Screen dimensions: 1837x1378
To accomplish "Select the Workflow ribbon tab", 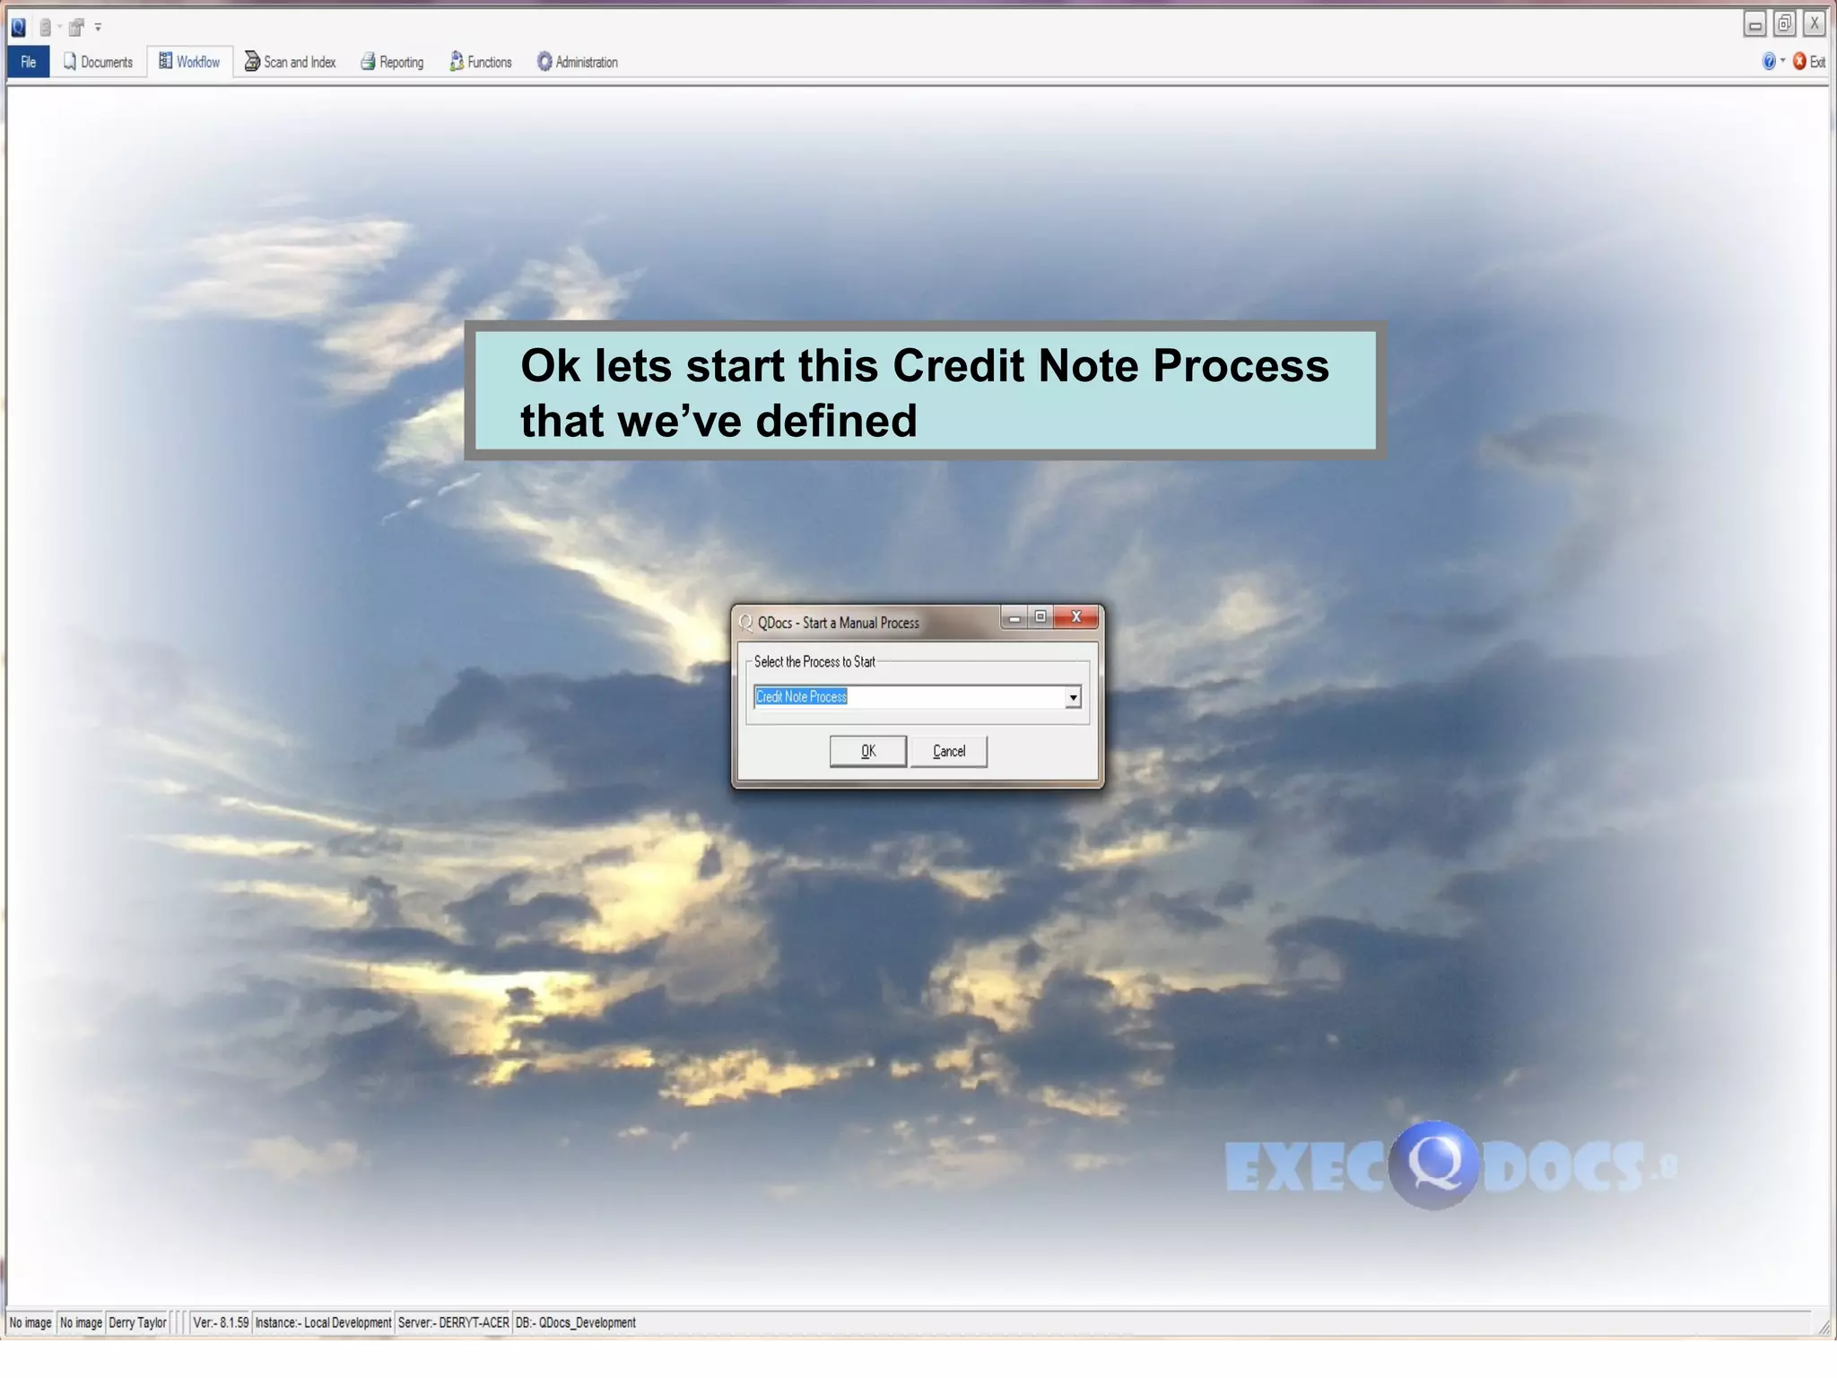I will pyautogui.click(x=189, y=62).
